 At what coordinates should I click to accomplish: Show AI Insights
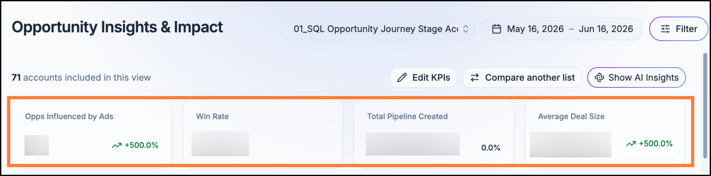point(636,77)
